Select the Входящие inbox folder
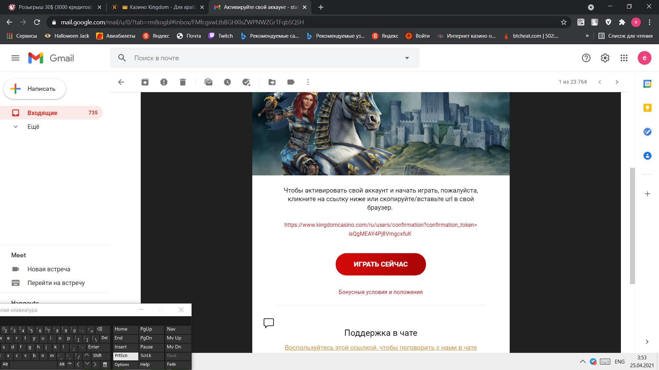This screenshot has height=370, width=659. [42, 113]
